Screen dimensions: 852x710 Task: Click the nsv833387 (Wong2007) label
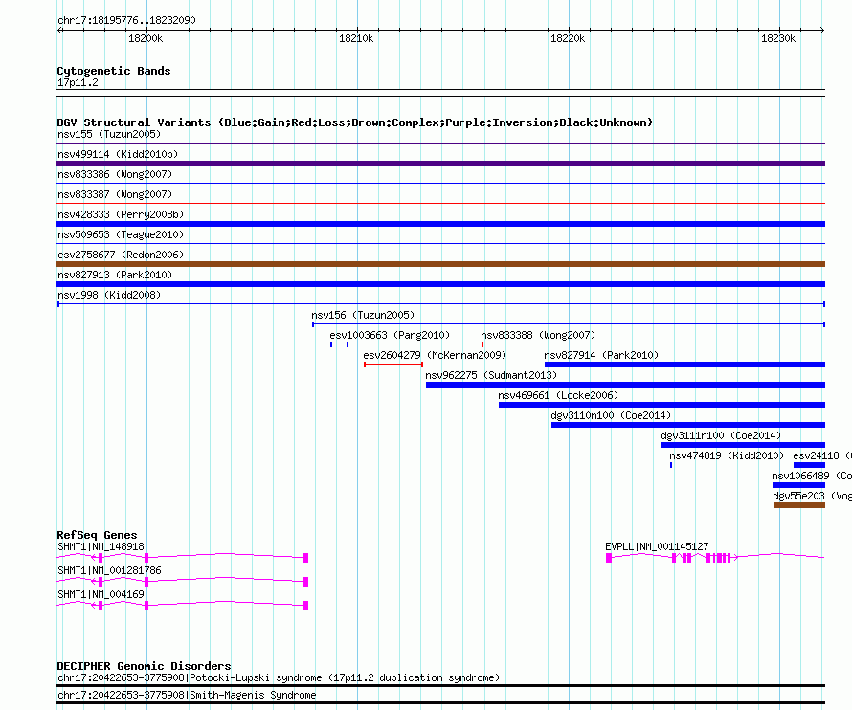tap(115, 194)
